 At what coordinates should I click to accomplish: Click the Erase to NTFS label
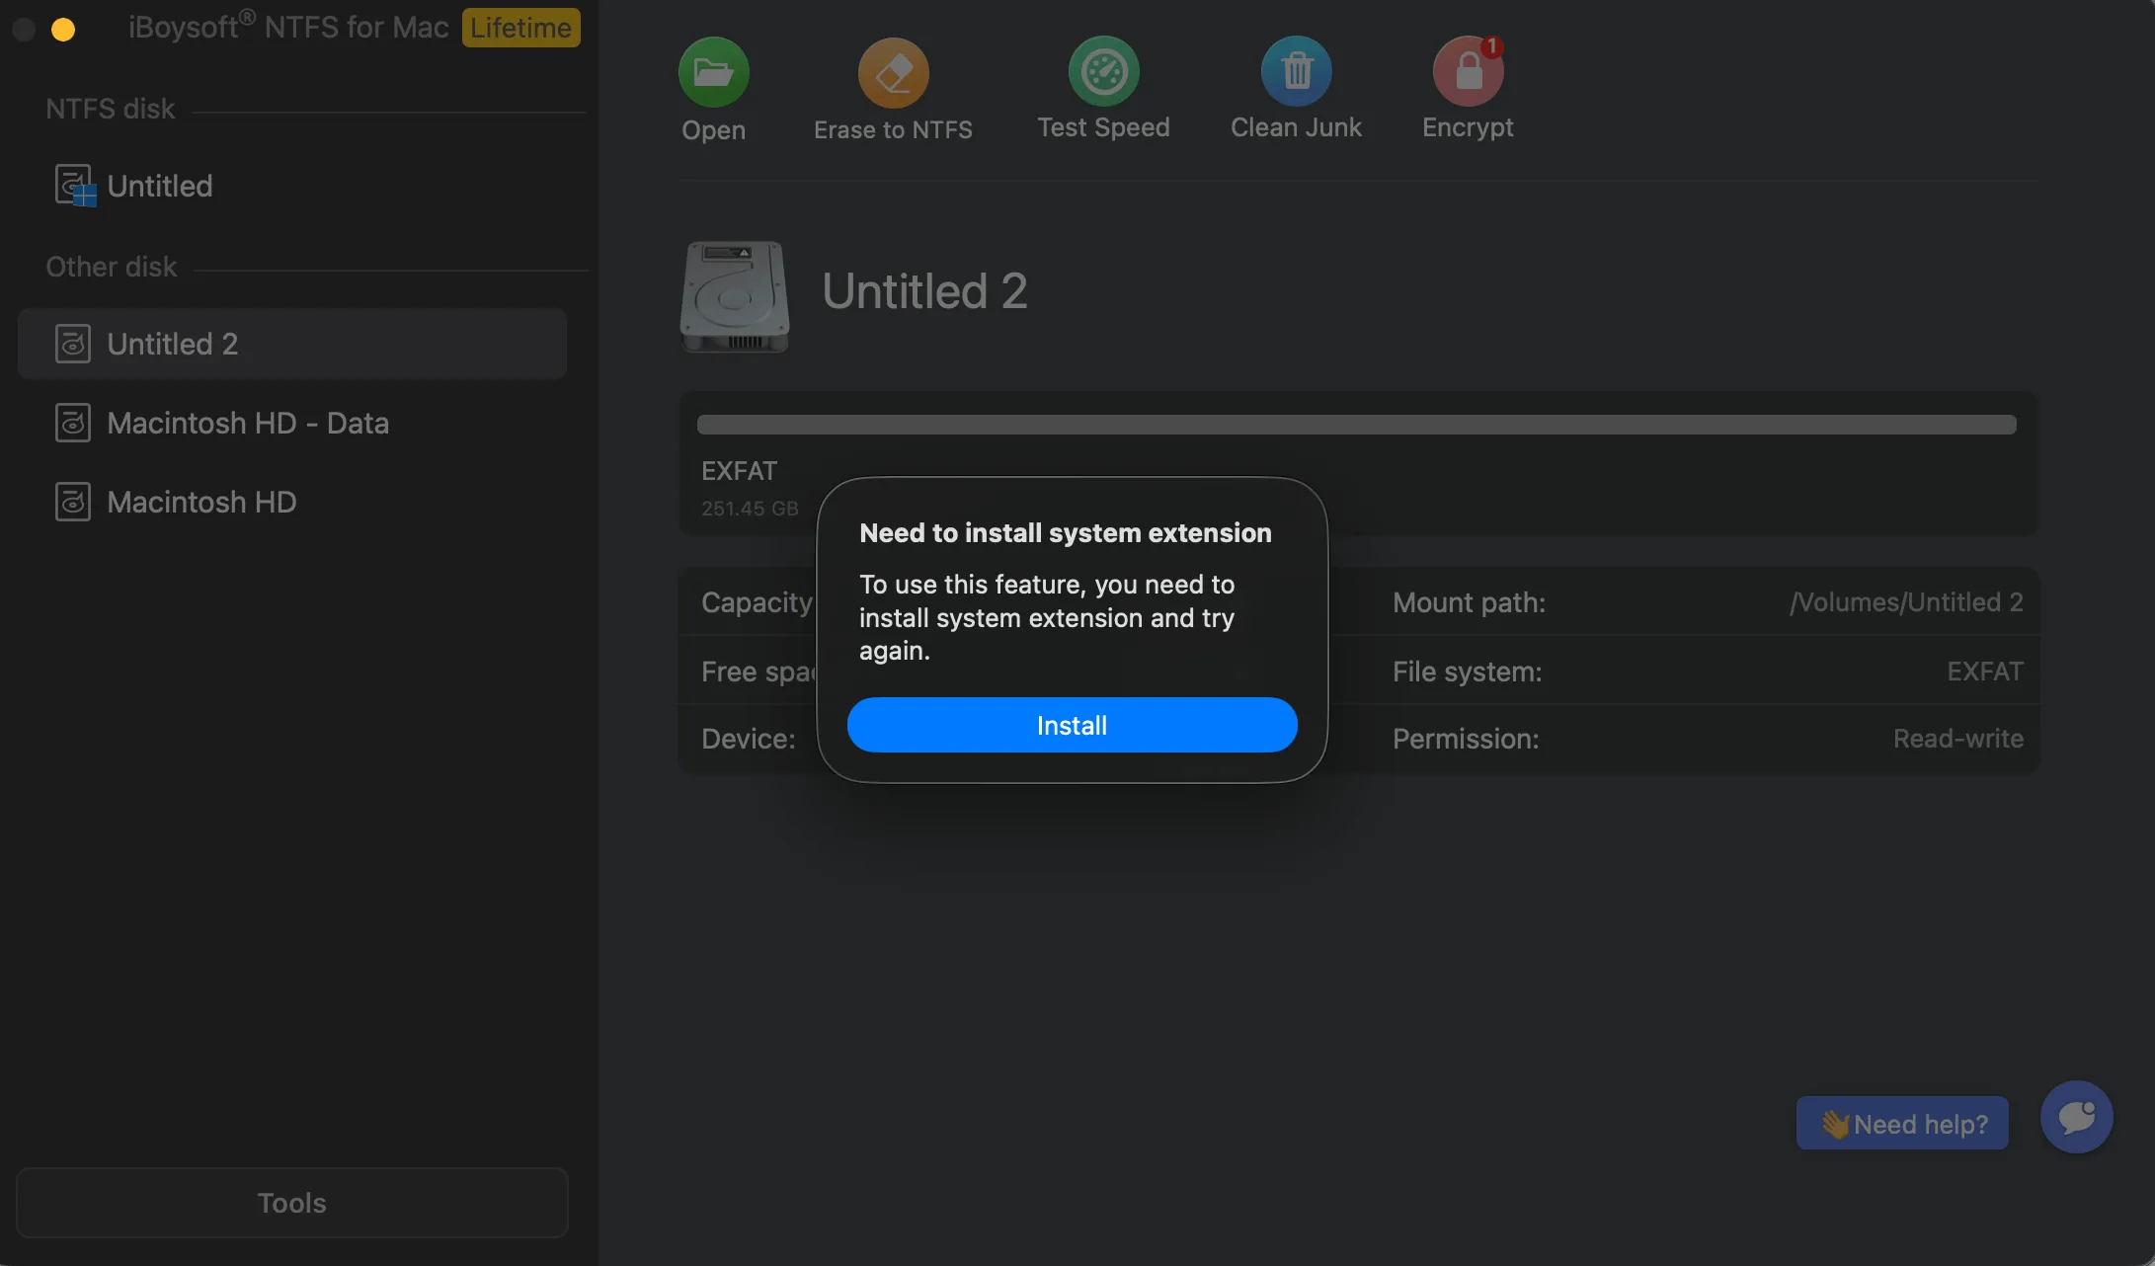point(893,129)
